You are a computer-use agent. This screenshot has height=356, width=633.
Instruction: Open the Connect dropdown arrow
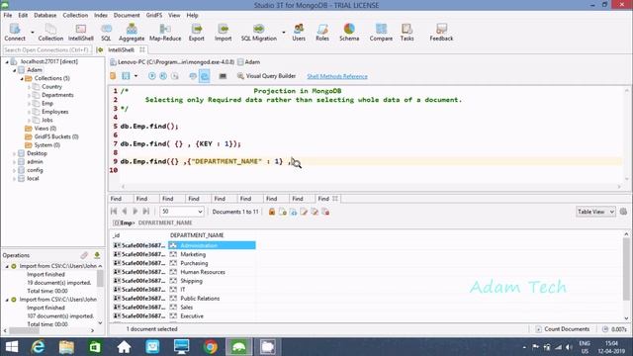tap(33, 33)
